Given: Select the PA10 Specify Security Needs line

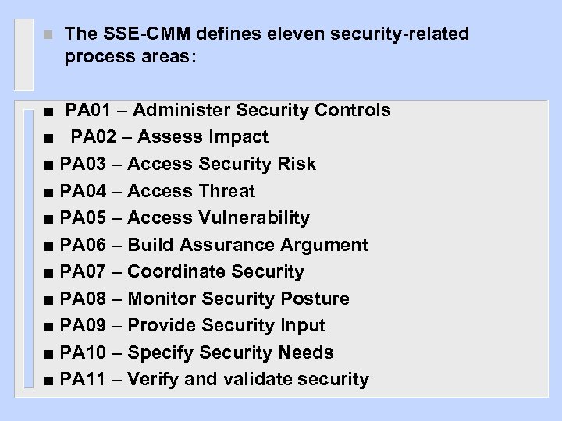Looking at the screenshot, I should (197, 352).
